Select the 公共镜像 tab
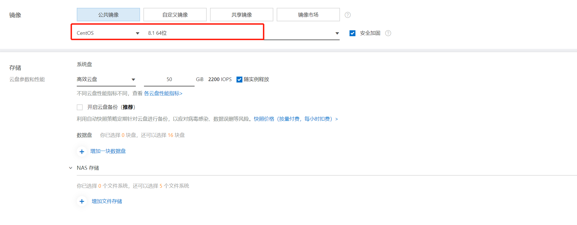Screen dimensions: 577x225 pos(108,15)
